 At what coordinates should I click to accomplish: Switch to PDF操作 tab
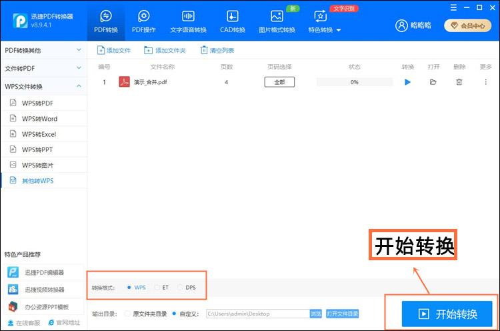pyautogui.click(x=144, y=21)
